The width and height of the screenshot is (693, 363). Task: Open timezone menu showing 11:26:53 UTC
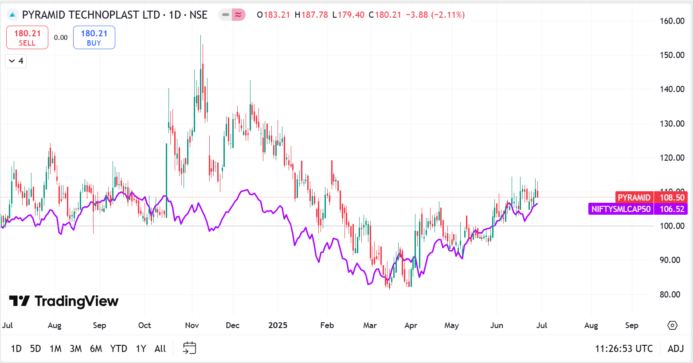[x=624, y=348]
